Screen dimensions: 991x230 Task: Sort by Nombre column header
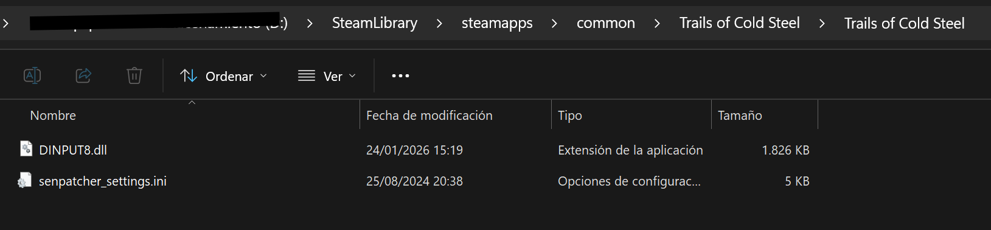(x=53, y=116)
